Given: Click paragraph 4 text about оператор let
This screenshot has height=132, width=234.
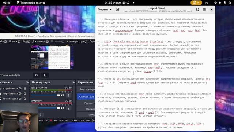Looking at the screenshot, I should tap(154, 82).
